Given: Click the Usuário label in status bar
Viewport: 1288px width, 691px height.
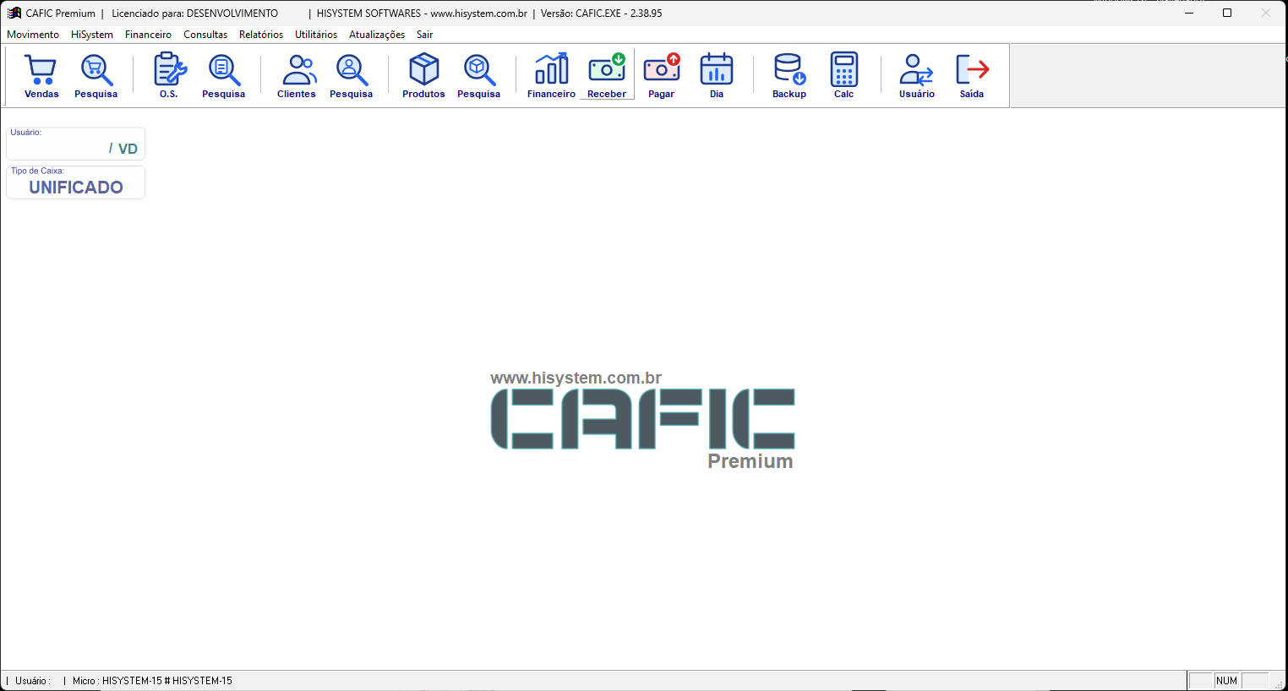Looking at the screenshot, I should coord(32,681).
